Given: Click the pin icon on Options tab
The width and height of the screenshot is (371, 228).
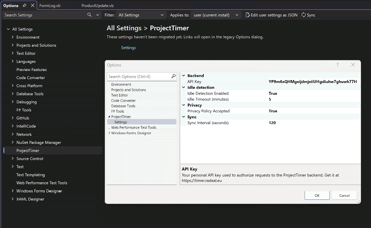Looking at the screenshot, I should point(25,5).
